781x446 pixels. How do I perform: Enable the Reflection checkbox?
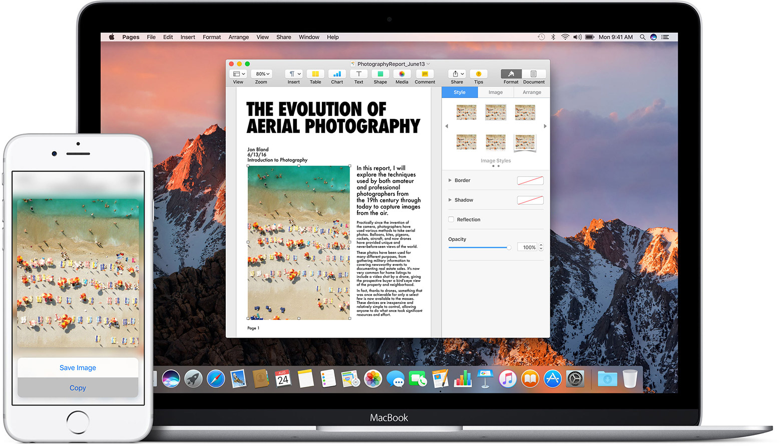451,219
